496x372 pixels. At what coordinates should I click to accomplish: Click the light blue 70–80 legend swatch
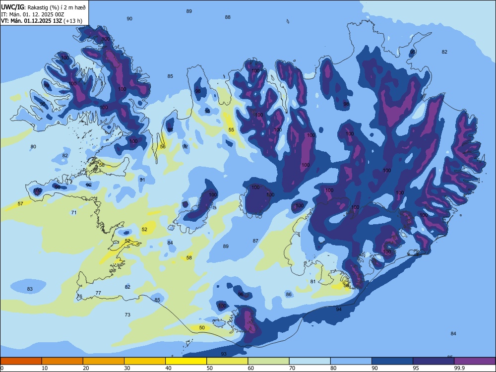click(310, 361)
